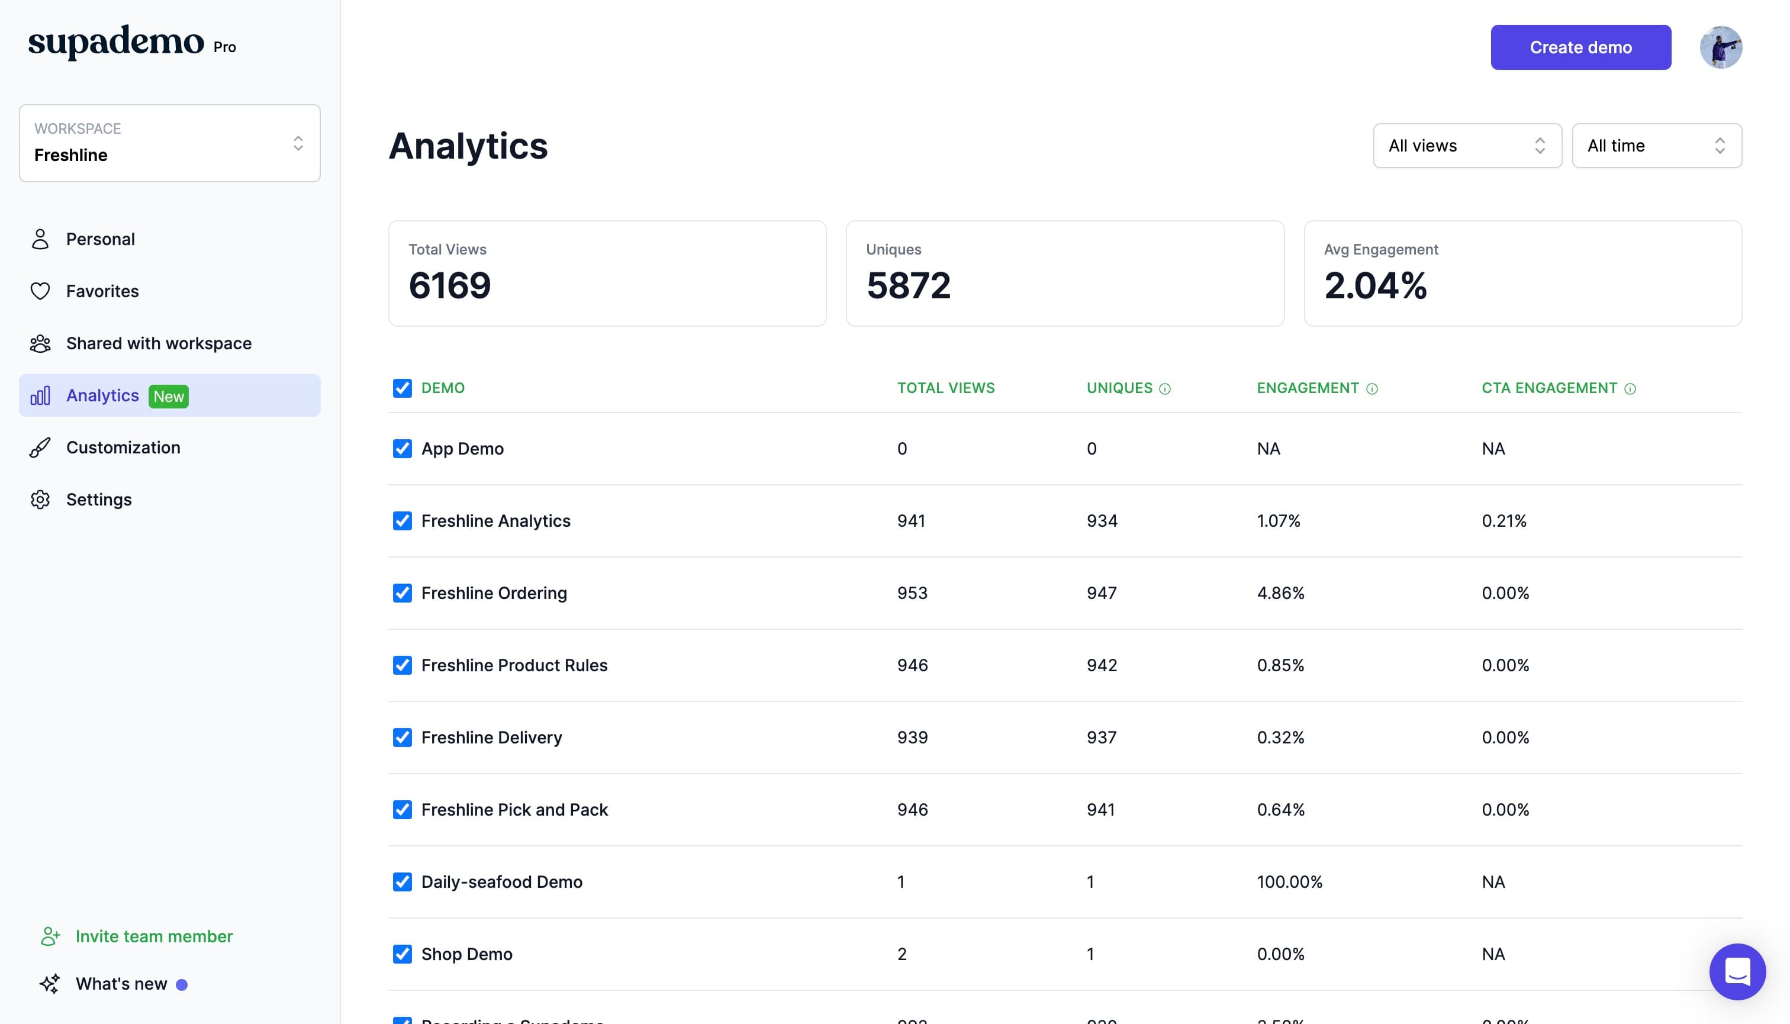Uncheck the Shop Demo checkbox
1790x1024 pixels.
pos(403,954)
